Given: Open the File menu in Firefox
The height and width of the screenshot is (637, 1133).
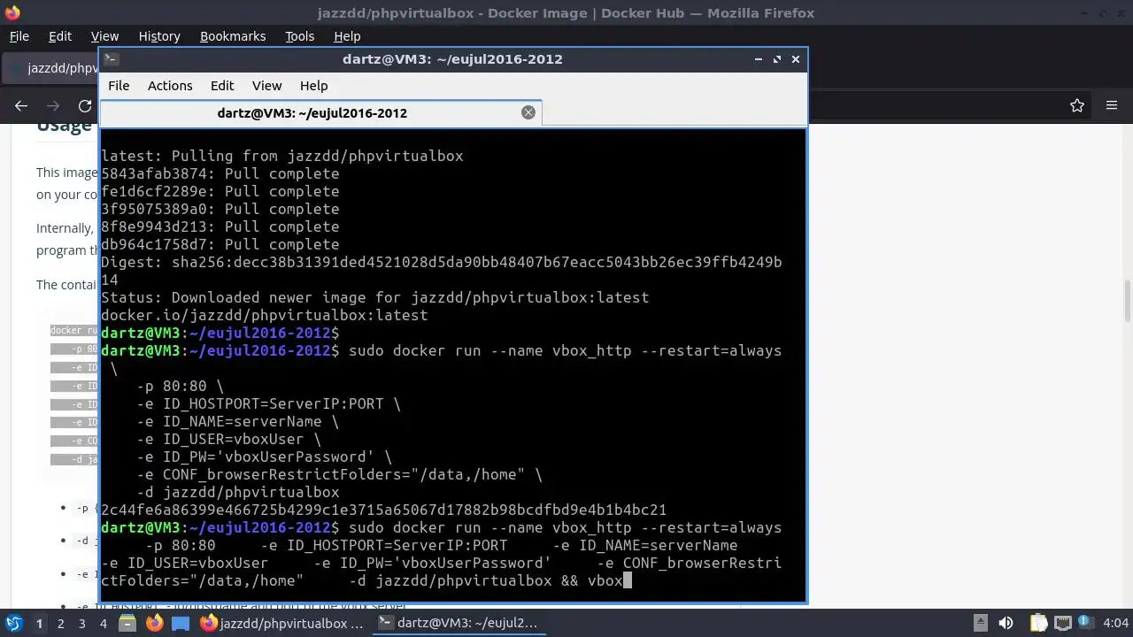Looking at the screenshot, I should (x=19, y=36).
